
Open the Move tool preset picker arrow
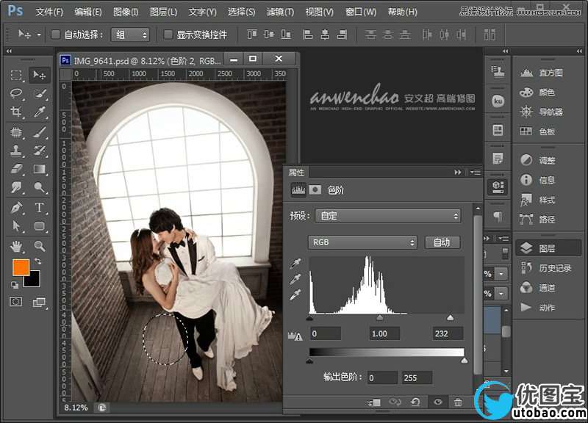(39, 35)
